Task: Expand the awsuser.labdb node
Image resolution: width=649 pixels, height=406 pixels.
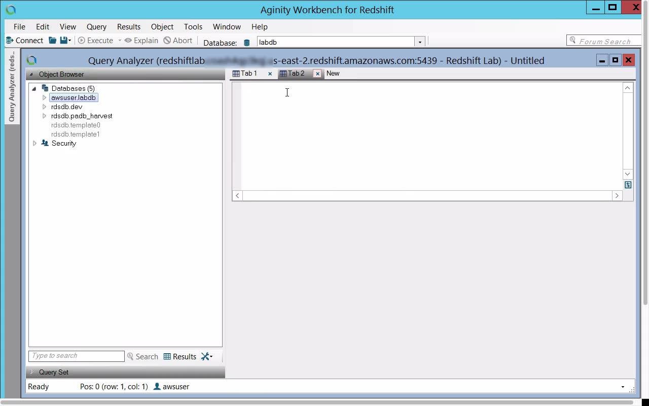Action: point(45,97)
